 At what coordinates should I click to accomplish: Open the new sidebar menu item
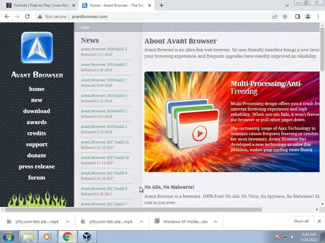pos(37,100)
